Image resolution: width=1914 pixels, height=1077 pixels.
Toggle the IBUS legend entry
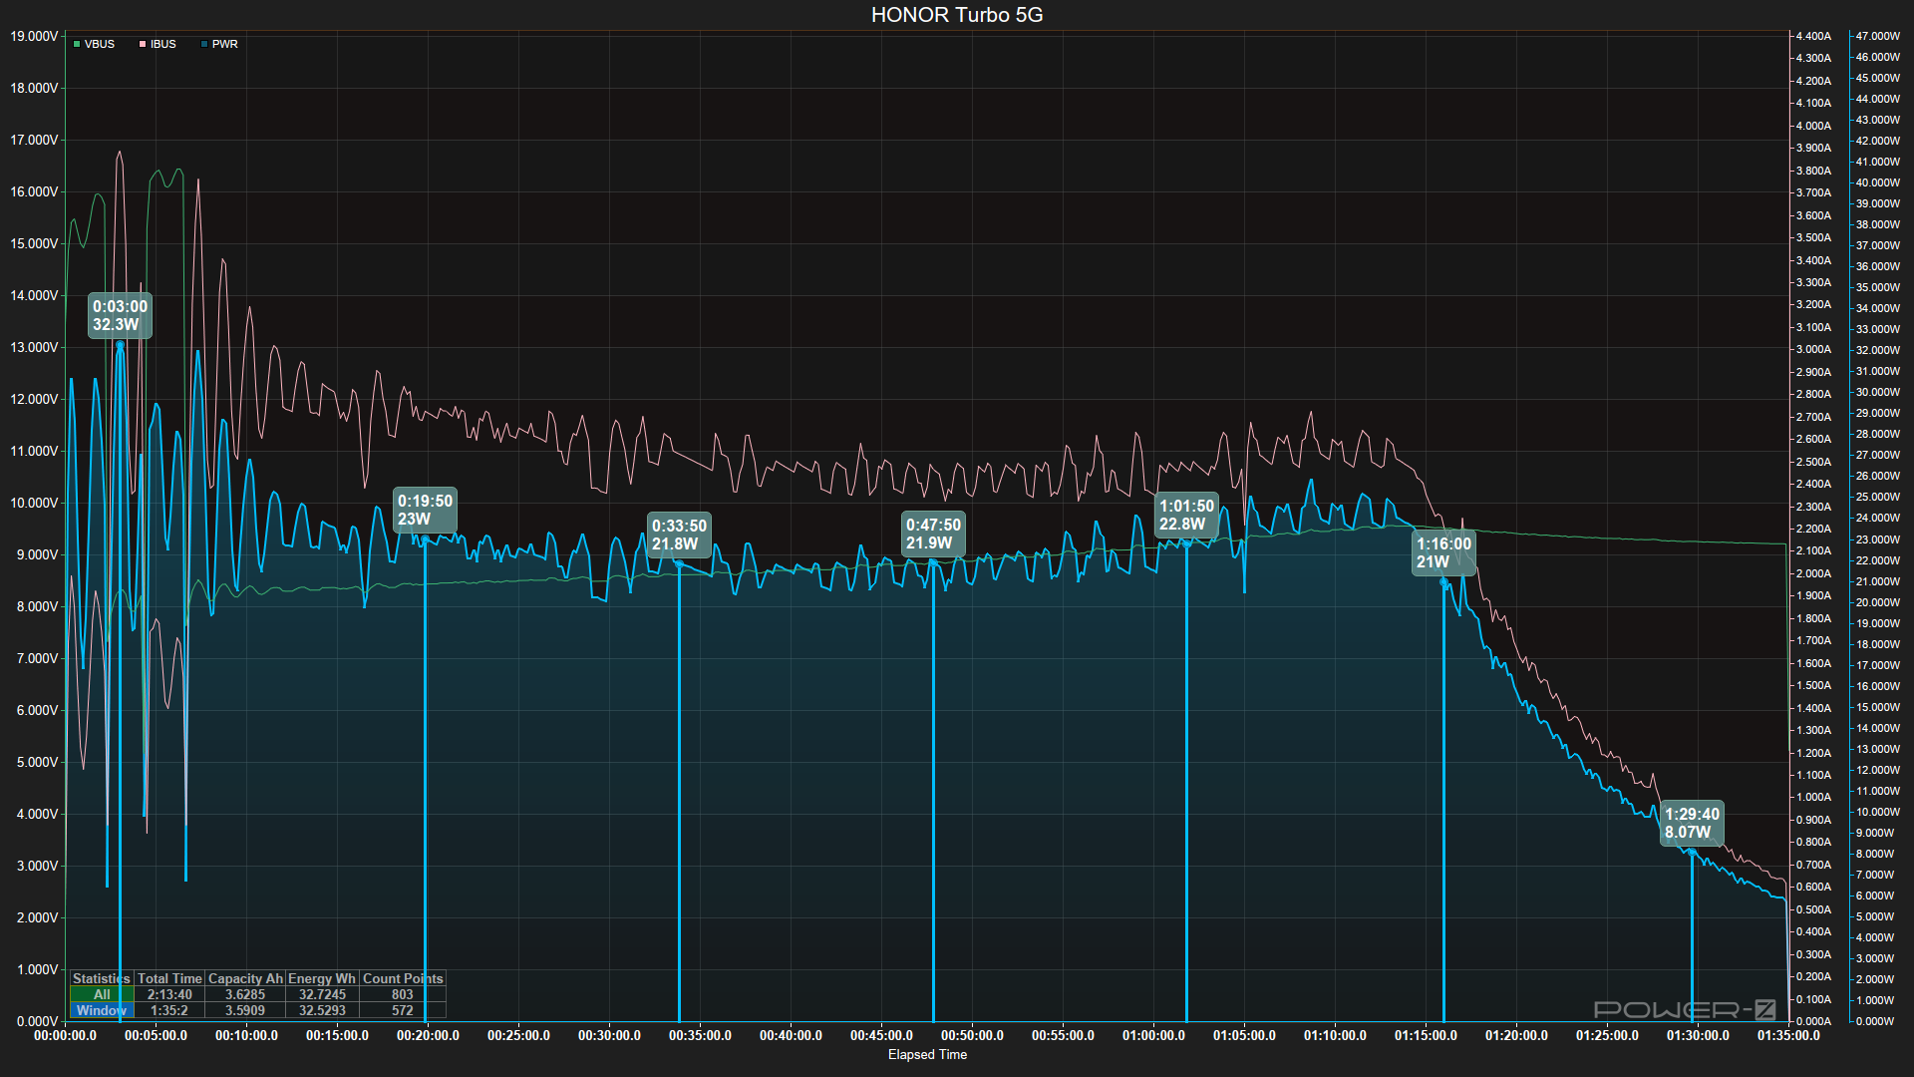[x=158, y=44]
